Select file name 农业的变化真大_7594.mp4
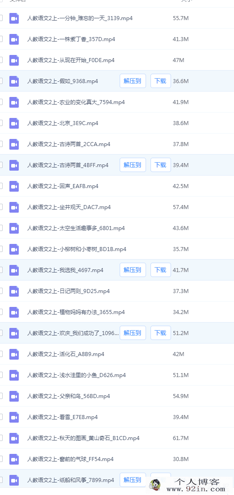The height and width of the screenshot is (495, 234). point(76,102)
